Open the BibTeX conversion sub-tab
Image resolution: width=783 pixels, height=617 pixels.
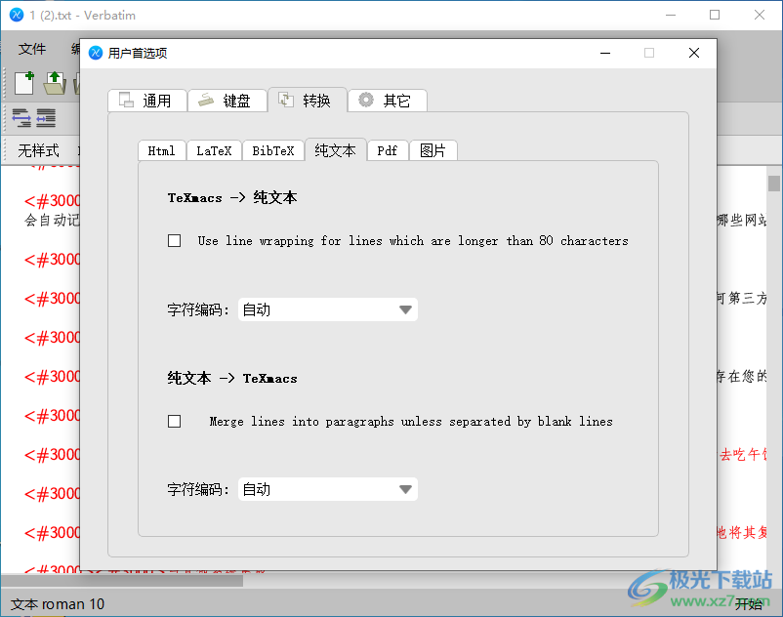tap(273, 150)
